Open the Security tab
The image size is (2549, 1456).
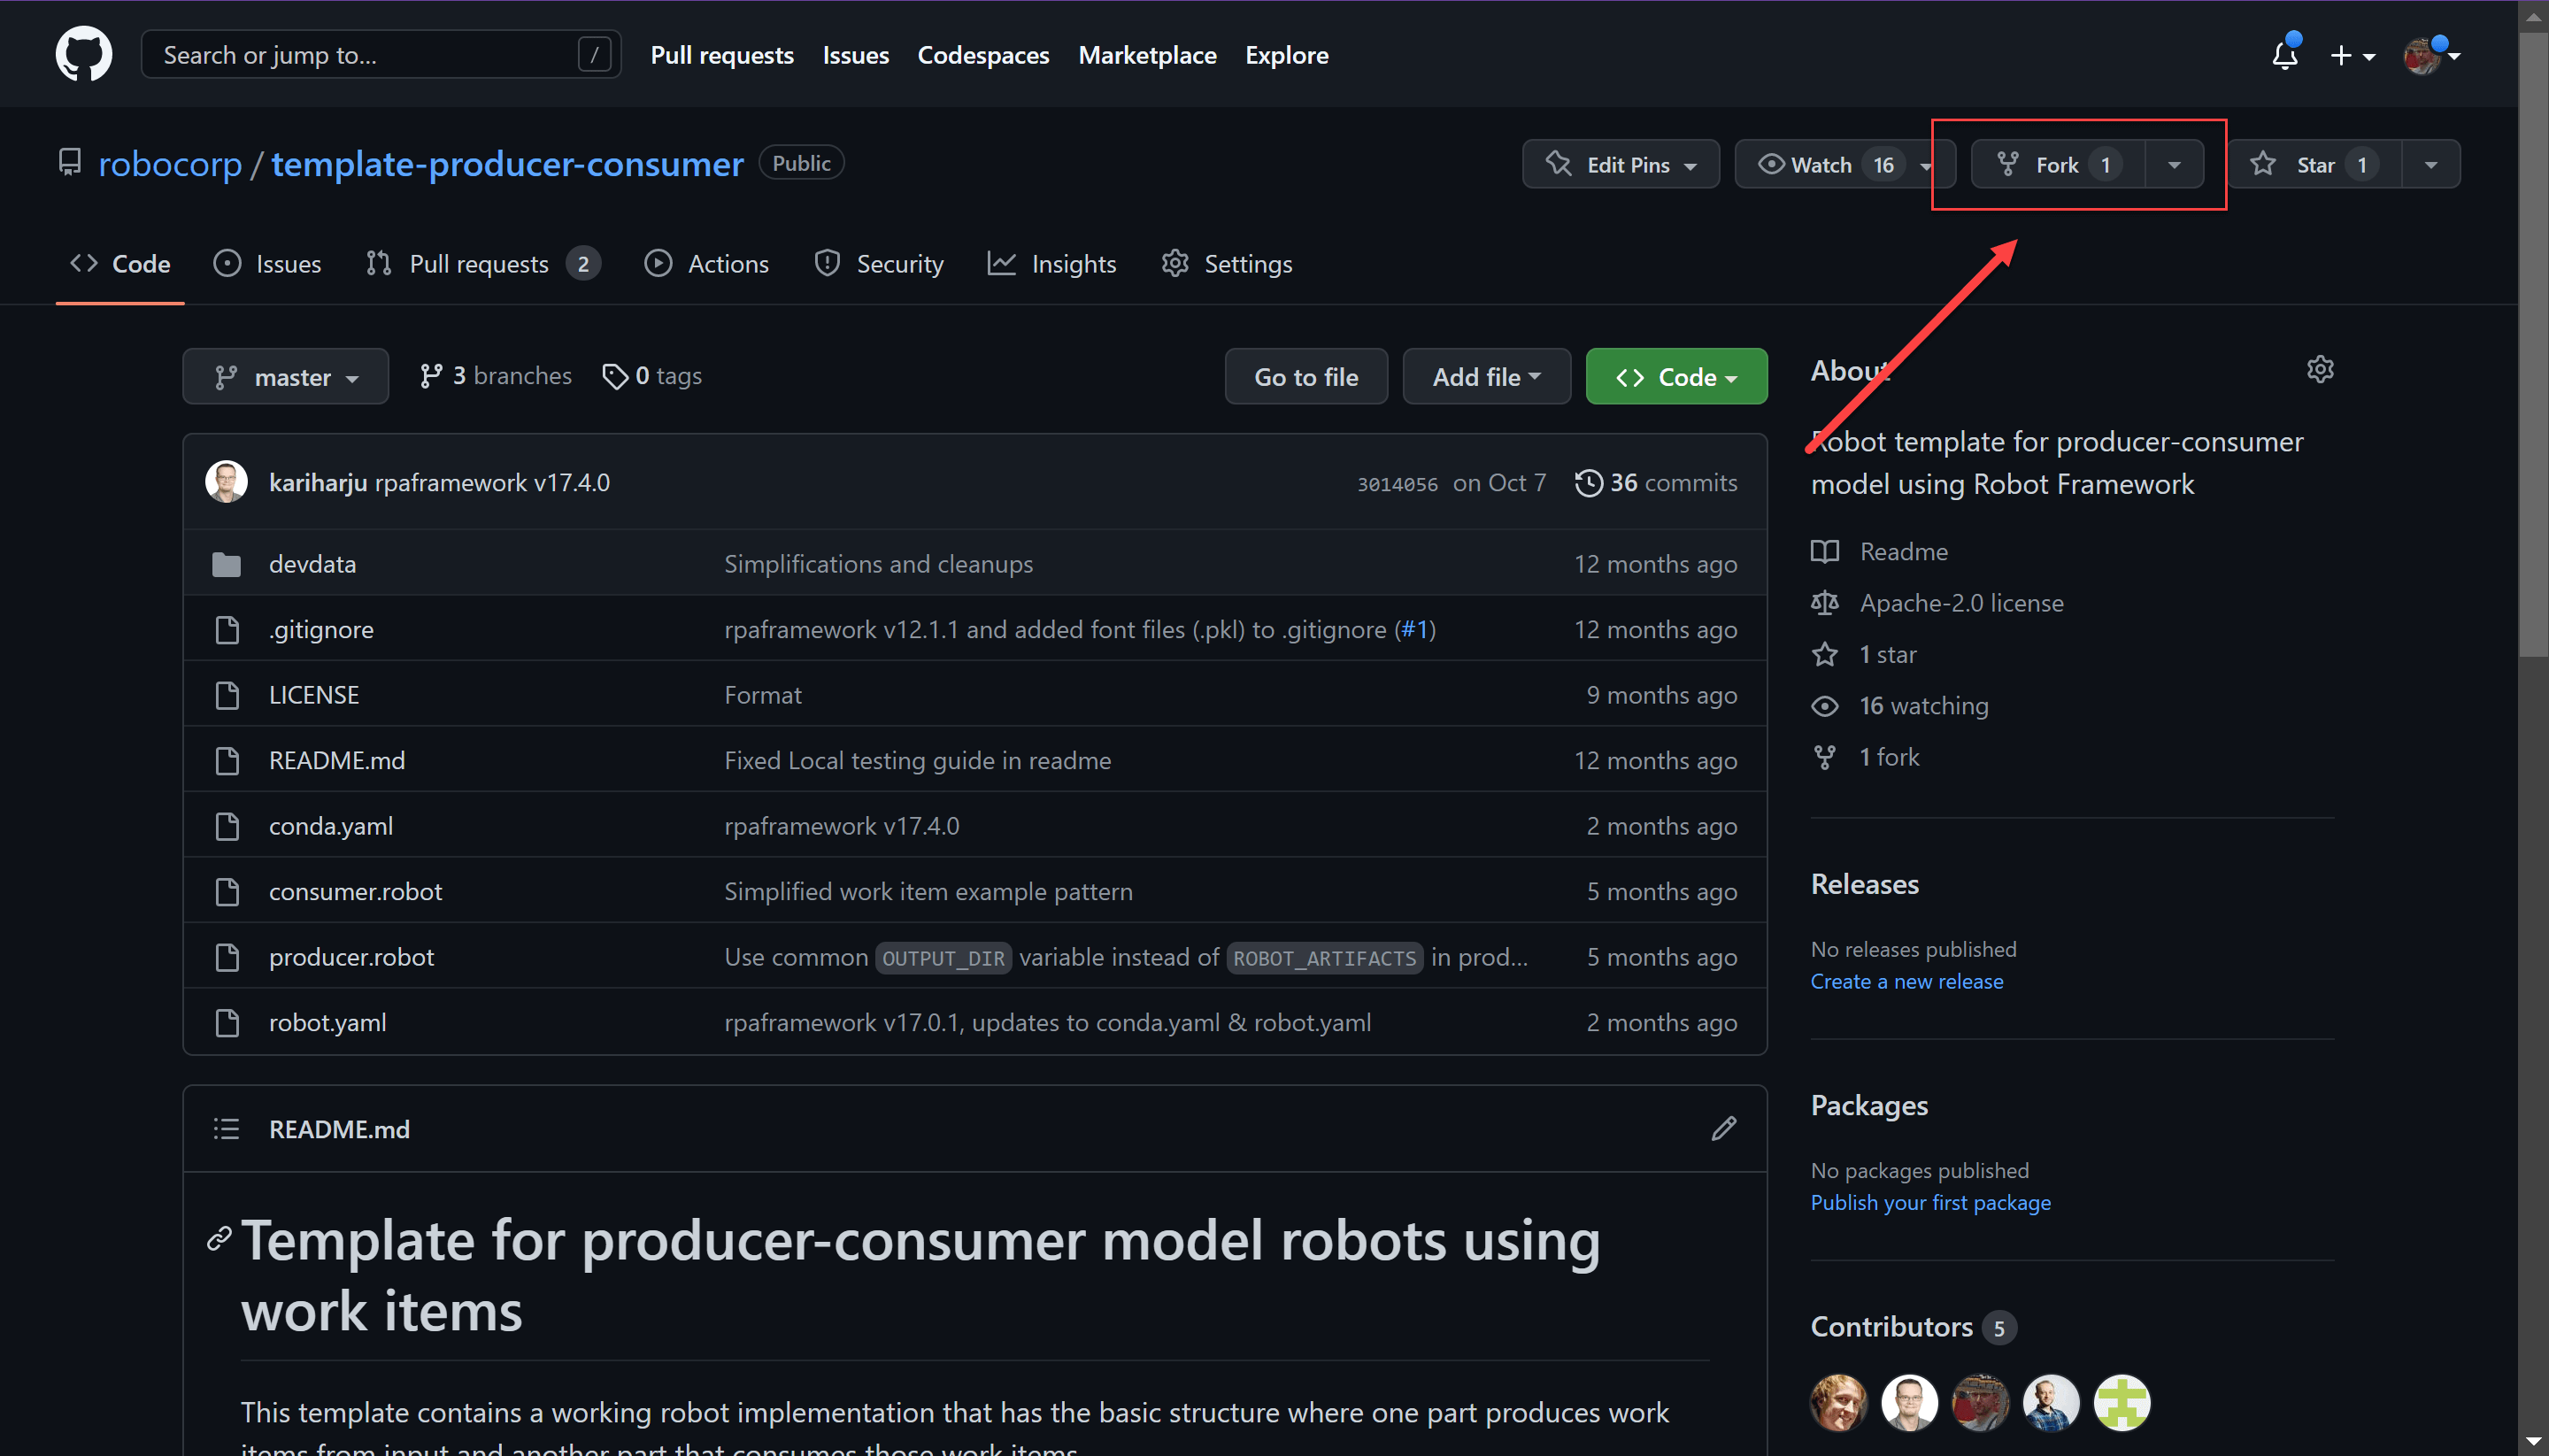click(x=878, y=263)
